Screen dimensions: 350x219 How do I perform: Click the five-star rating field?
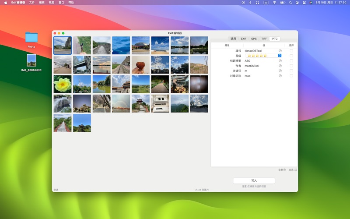(257, 56)
